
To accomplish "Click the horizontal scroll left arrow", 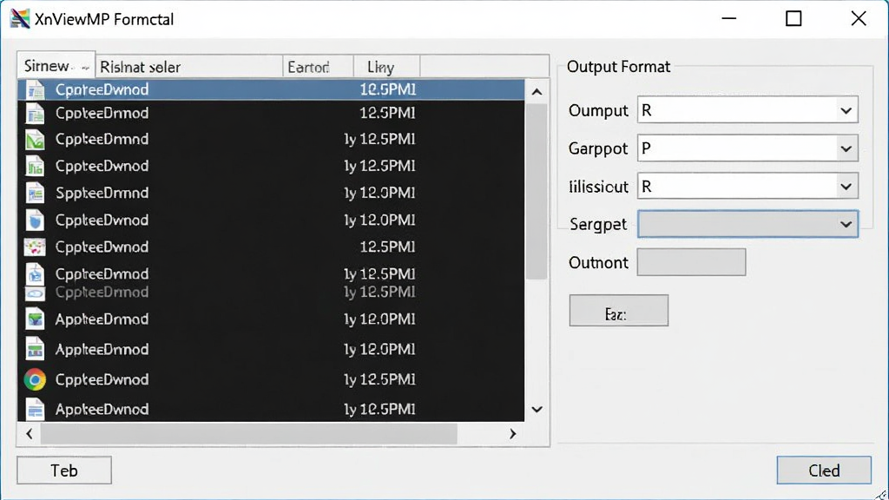I will coord(30,434).
